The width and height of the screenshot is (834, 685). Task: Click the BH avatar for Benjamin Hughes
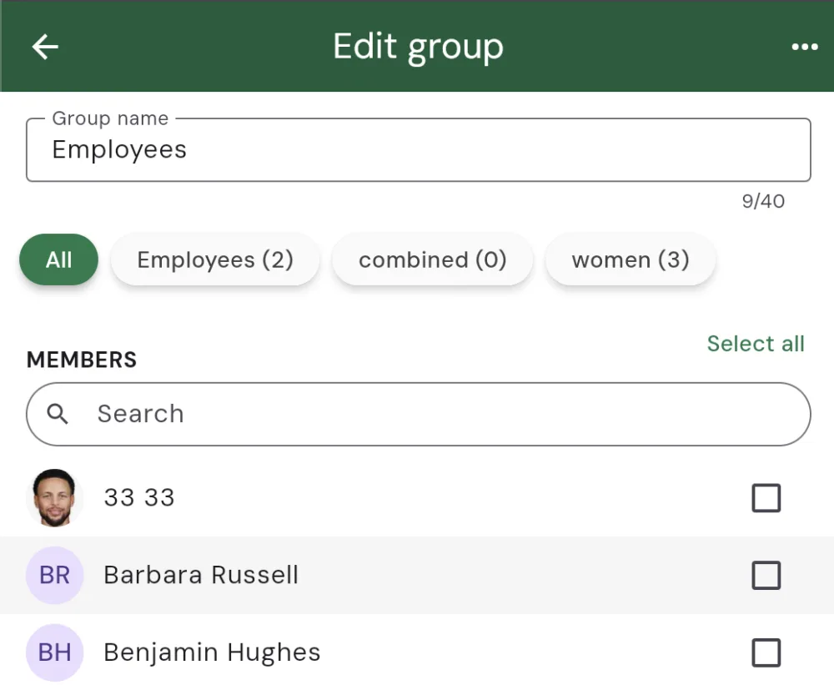(54, 652)
